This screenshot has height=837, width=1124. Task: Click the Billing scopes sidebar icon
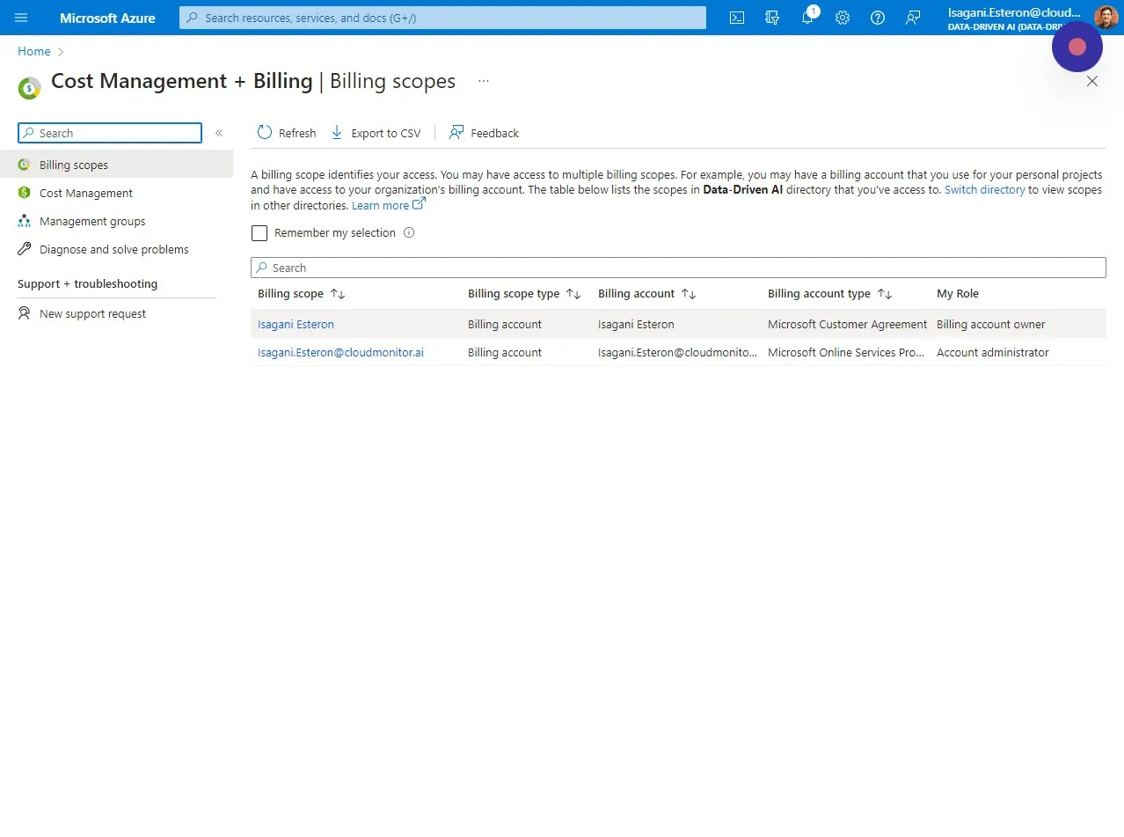click(x=24, y=165)
